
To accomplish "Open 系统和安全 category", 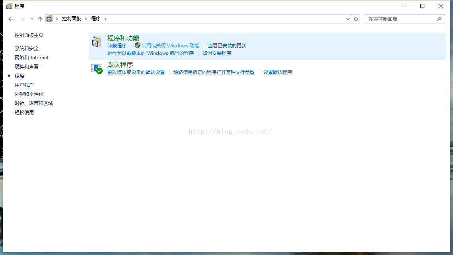I will point(27,49).
